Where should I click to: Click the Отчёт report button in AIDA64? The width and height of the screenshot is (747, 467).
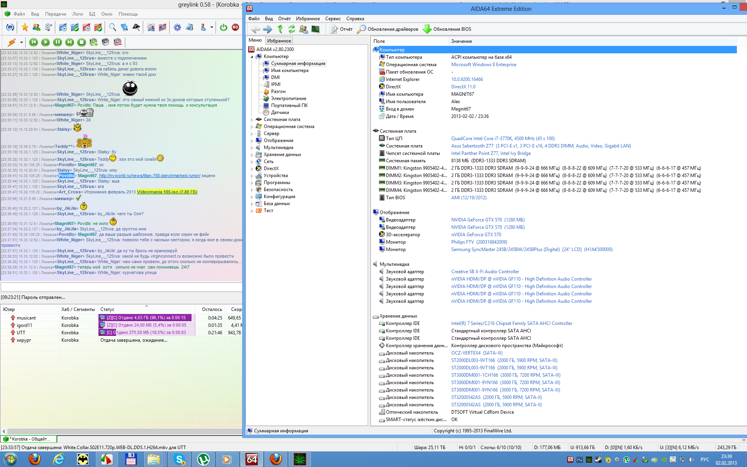[x=341, y=29]
